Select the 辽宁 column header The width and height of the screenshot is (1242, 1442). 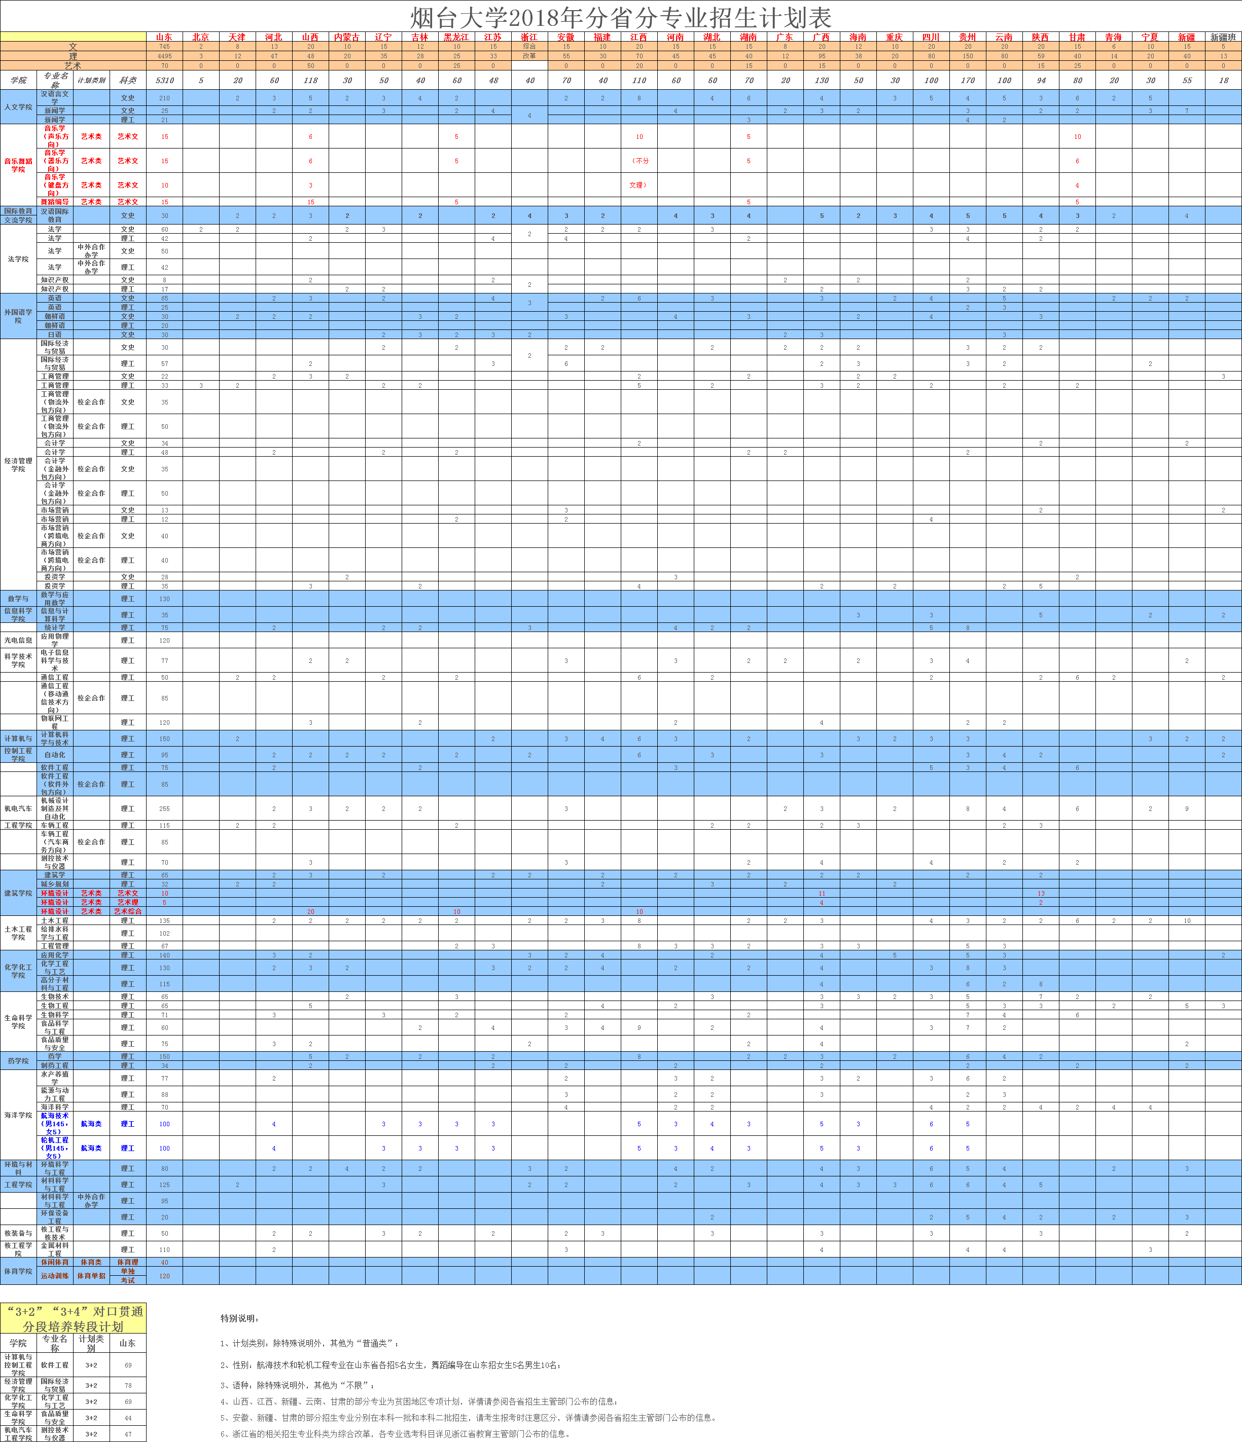pos(383,37)
